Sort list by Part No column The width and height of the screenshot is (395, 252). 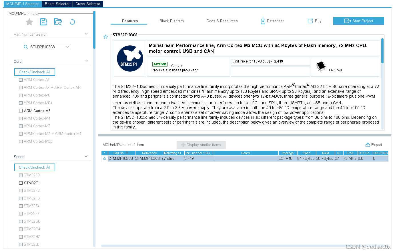point(121,153)
